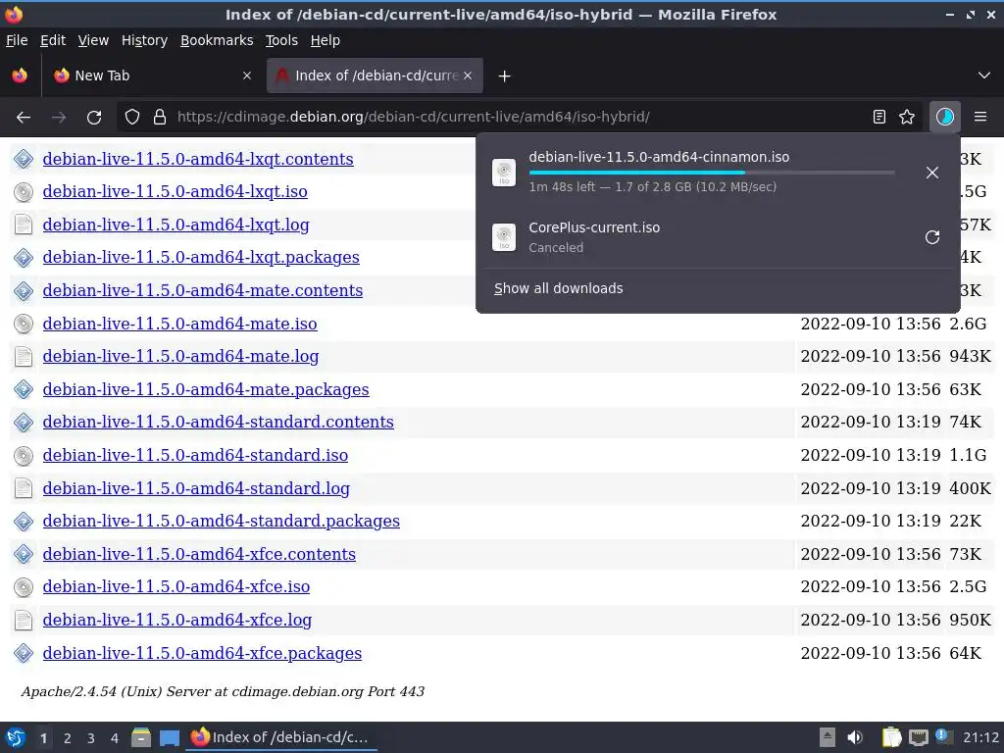Close the Index of /debian-cd tab

point(468,75)
